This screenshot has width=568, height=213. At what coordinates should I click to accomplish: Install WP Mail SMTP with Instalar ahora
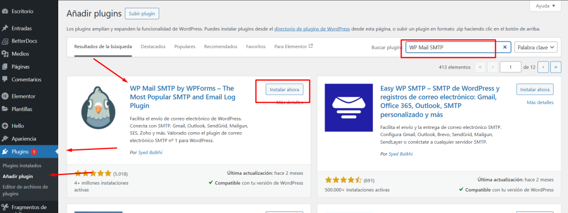[x=285, y=90]
